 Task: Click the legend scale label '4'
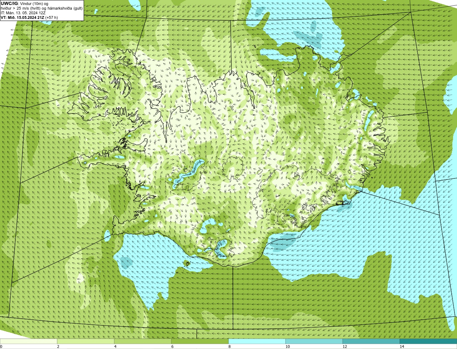115,347
